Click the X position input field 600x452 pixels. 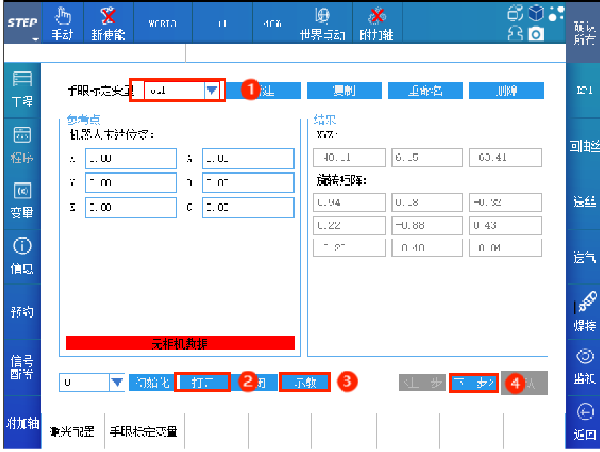[131, 158]
